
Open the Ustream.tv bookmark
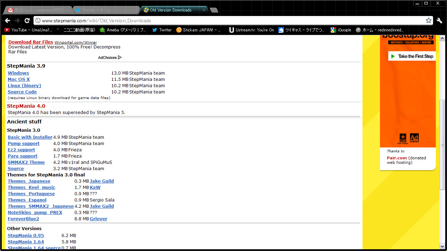pos(251,30)
